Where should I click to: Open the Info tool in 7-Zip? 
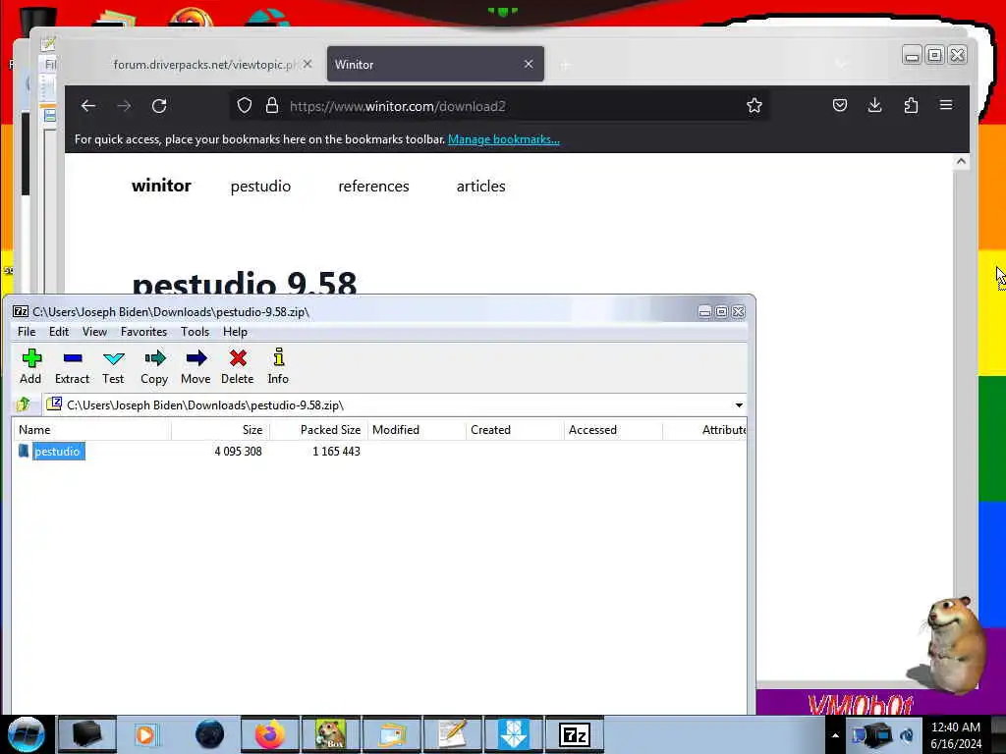click(278, 366)
